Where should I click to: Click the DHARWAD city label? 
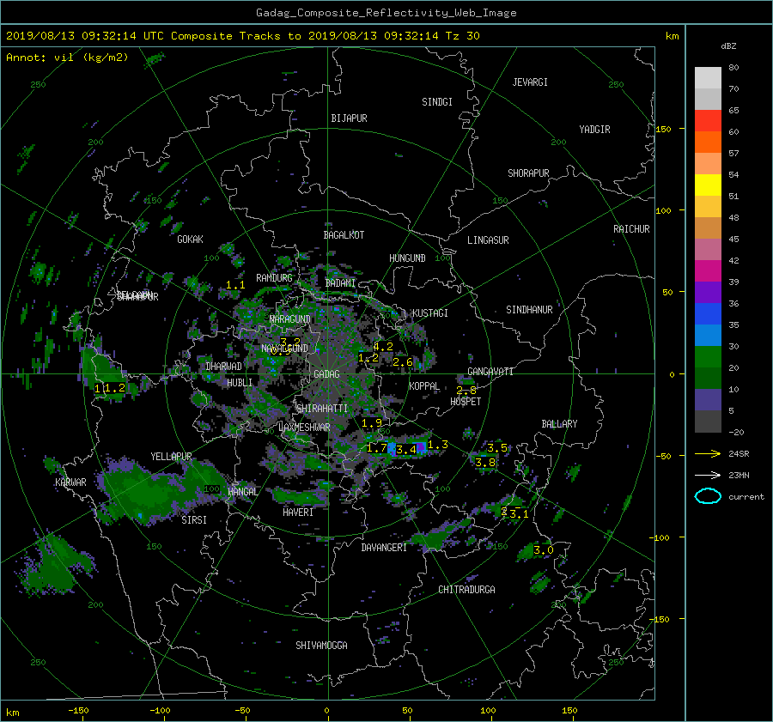[223, 367]
